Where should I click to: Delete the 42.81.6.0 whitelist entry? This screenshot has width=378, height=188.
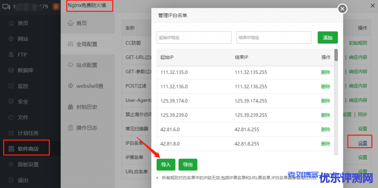pyautogui.click(x=325, y=130)
